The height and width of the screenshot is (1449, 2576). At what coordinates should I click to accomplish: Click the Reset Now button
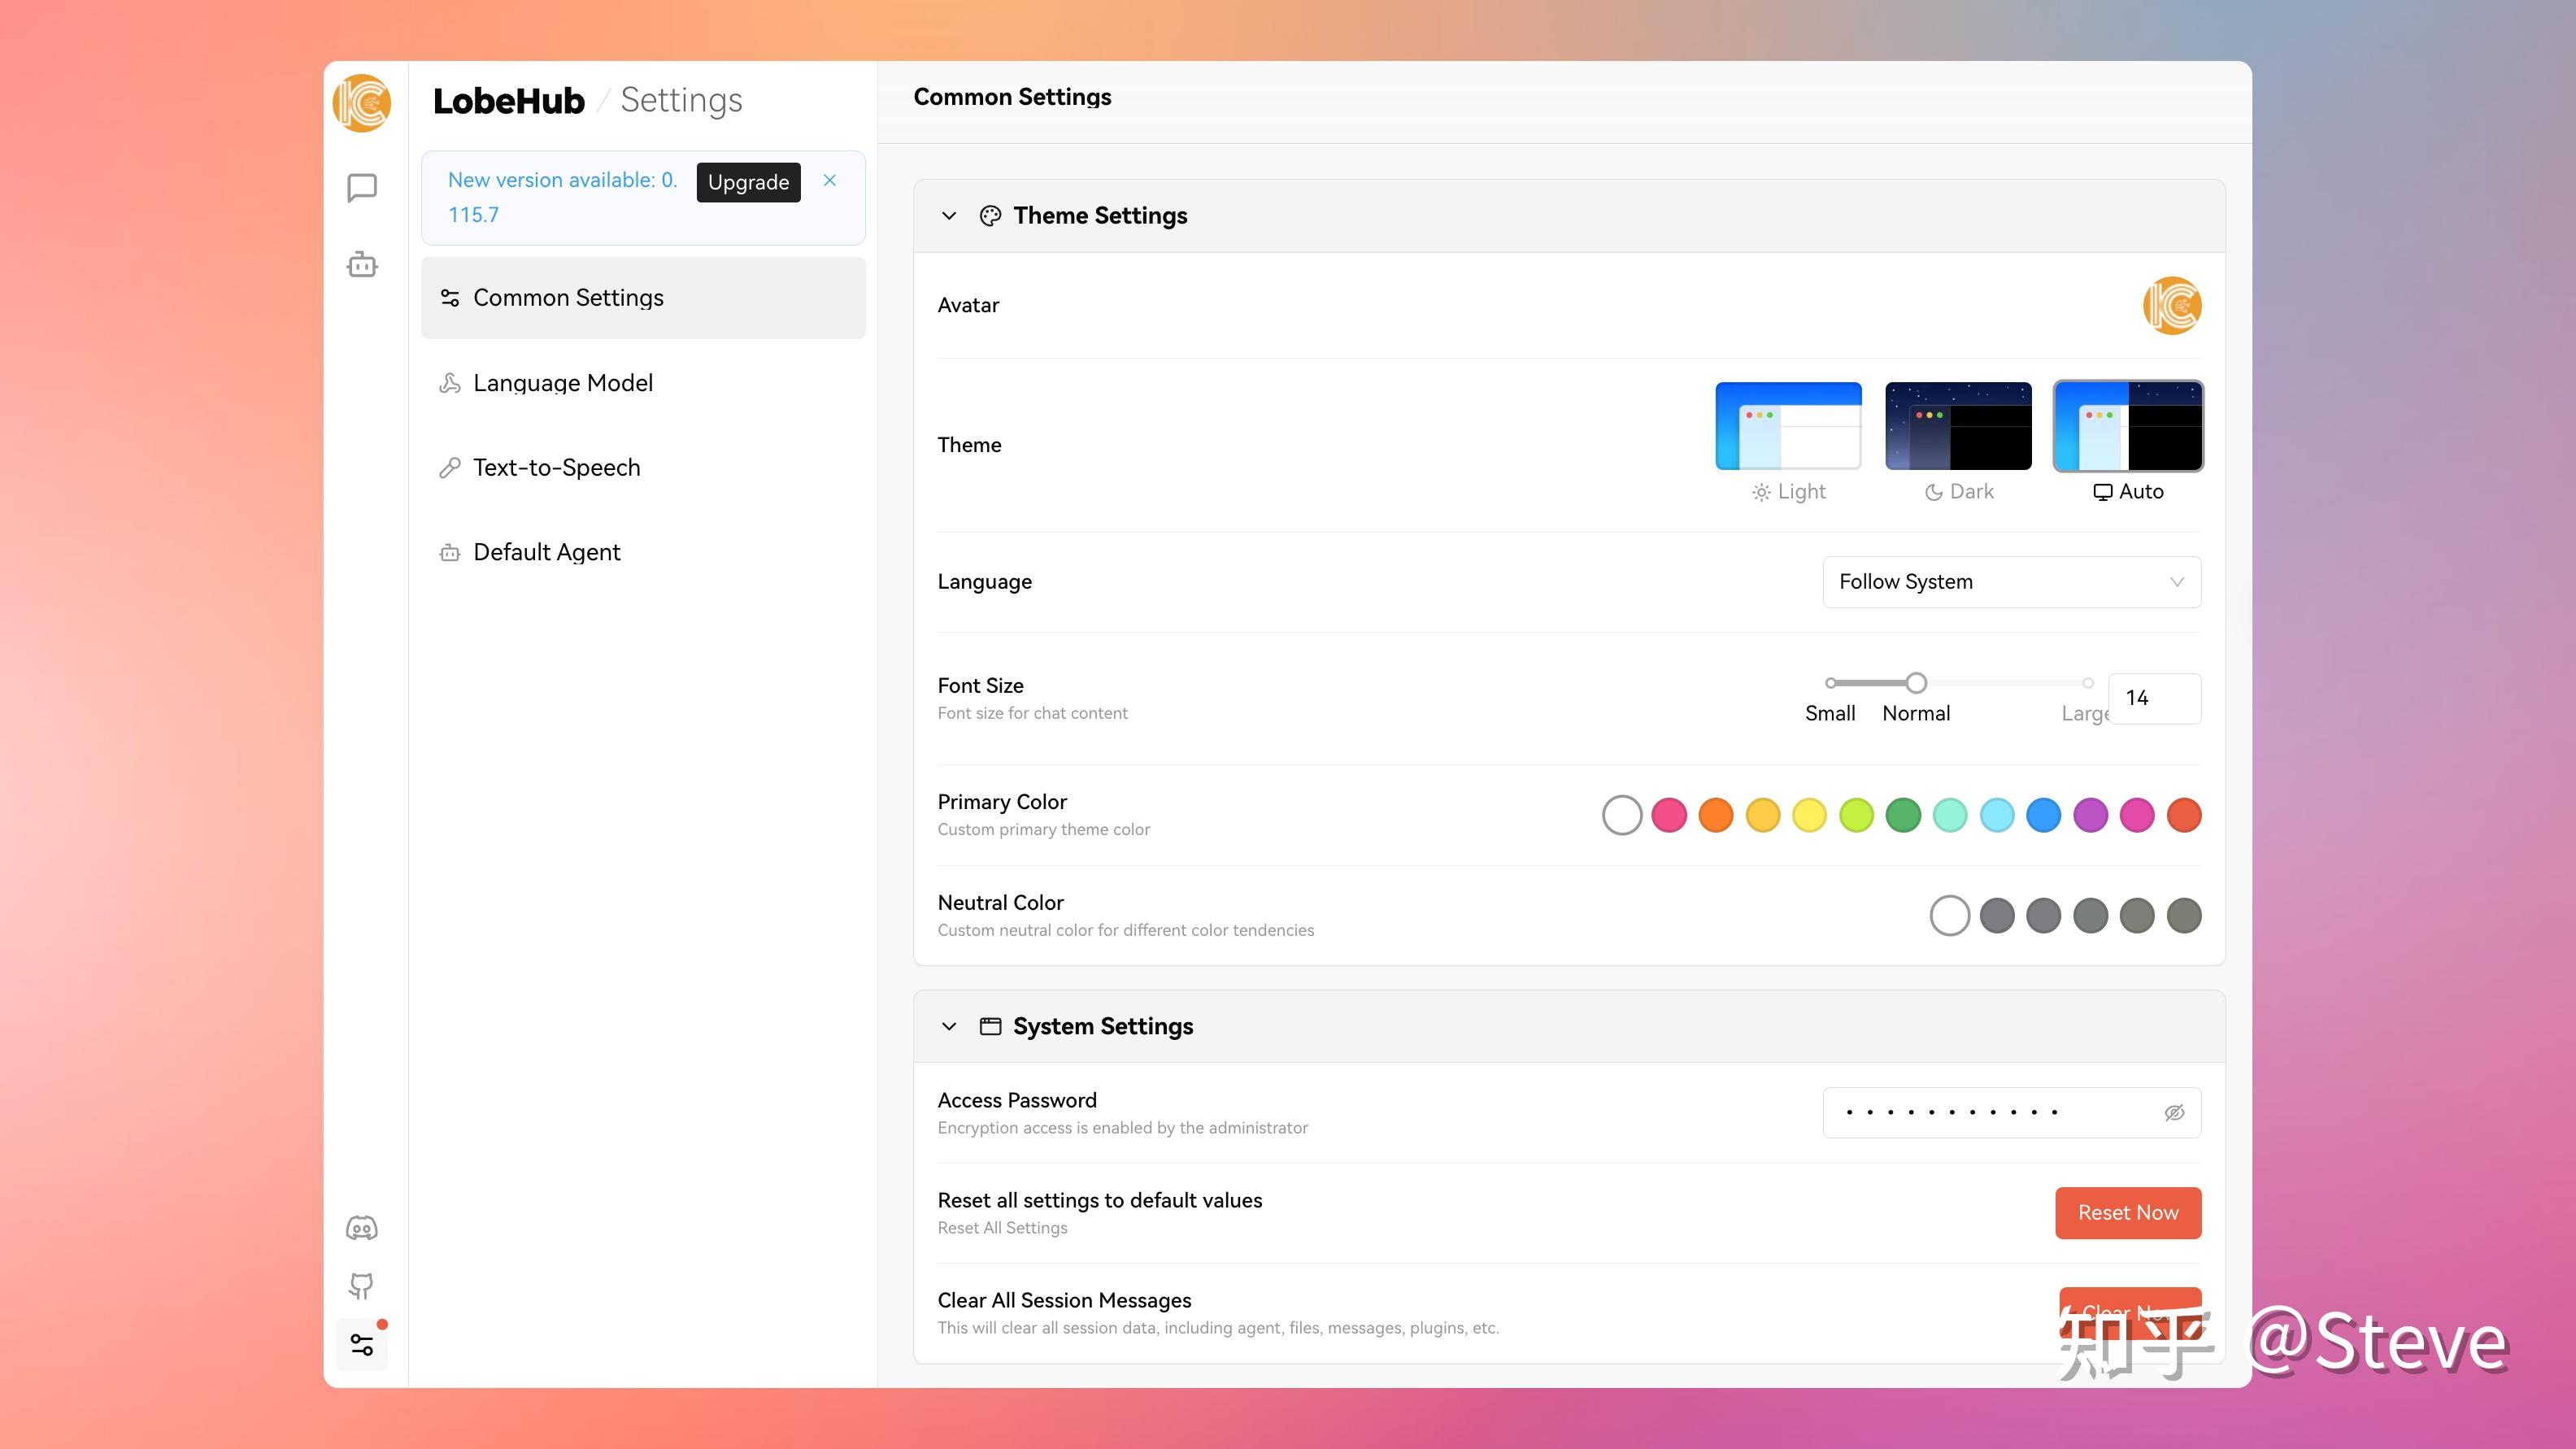(x=2127, y=1213)
